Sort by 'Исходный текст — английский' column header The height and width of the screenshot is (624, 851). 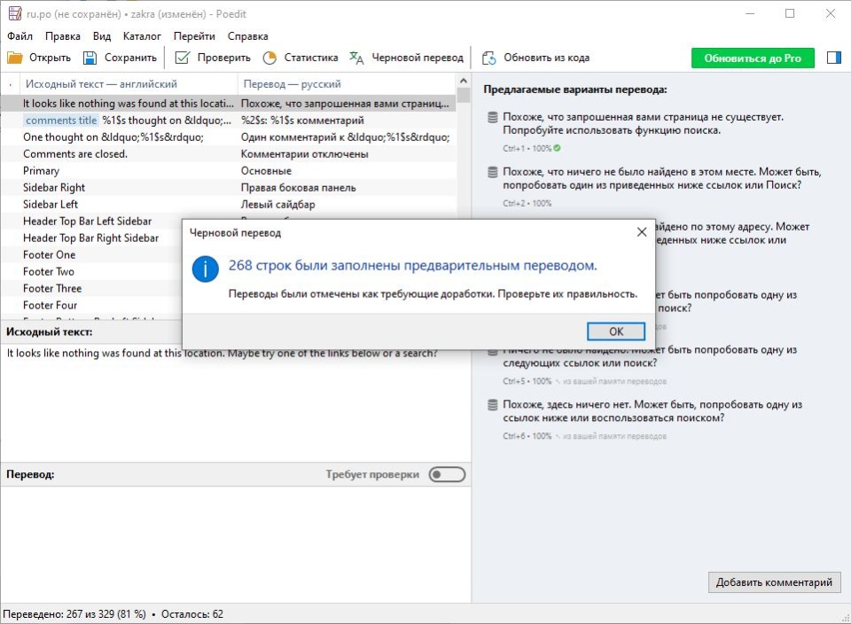[x=101, y=84]
